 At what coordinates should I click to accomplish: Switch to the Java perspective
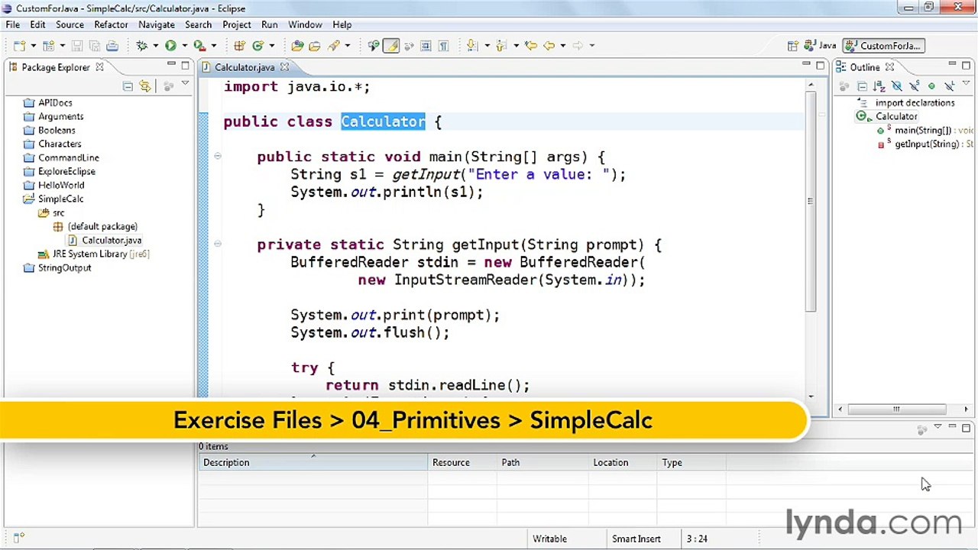(x=820, y=46)
